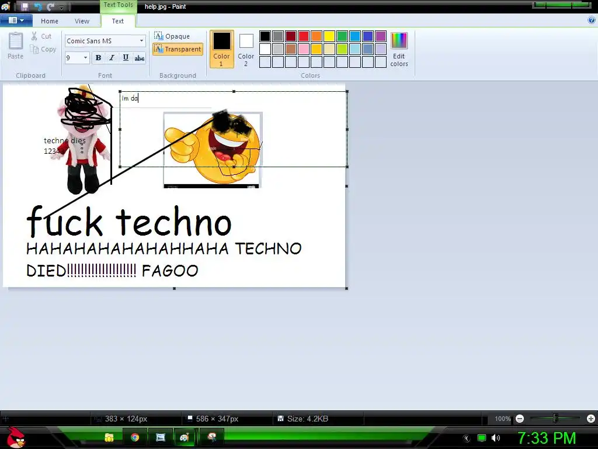Switch to the Home tab

(x=50, y=21)
